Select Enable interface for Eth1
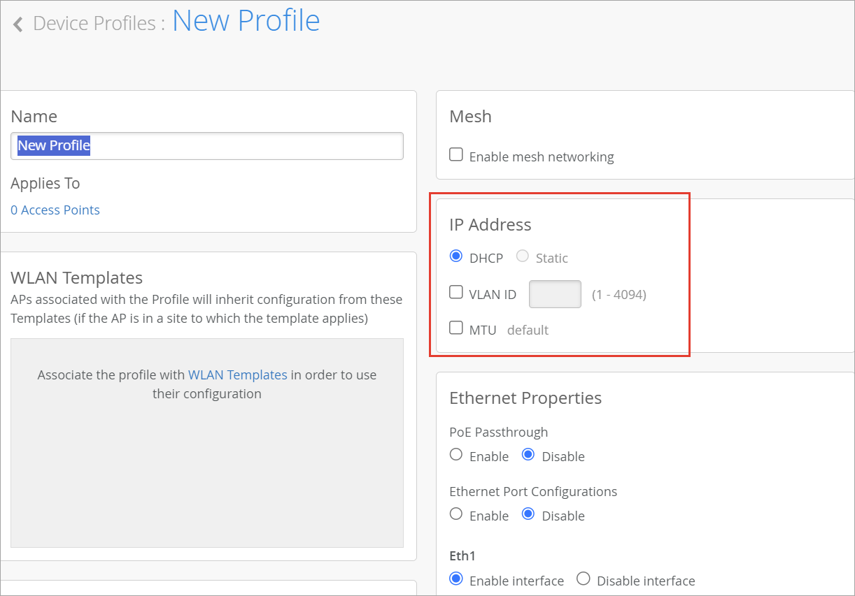The width and height of the screenshot is (855, 596). coord(456,579)
